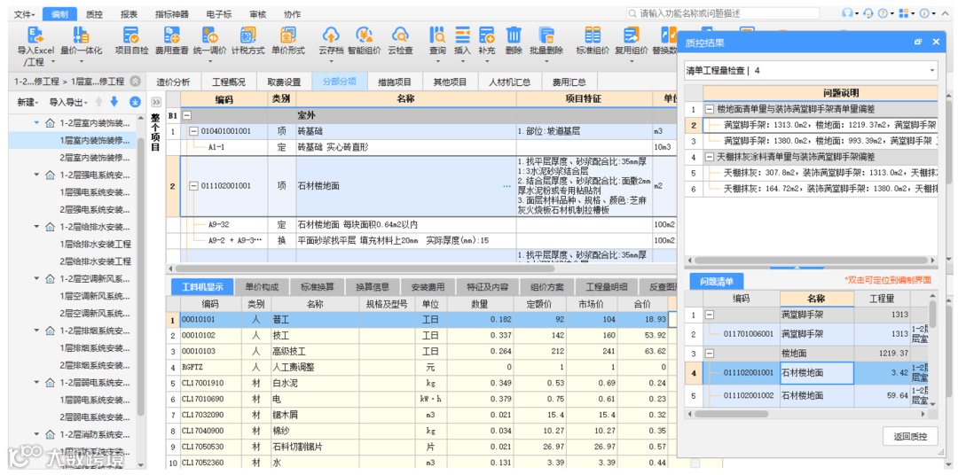Viewport: 958px width, 475px height.
Task: Click the 复用组价 reuse pricing icon
Action: 631,35
